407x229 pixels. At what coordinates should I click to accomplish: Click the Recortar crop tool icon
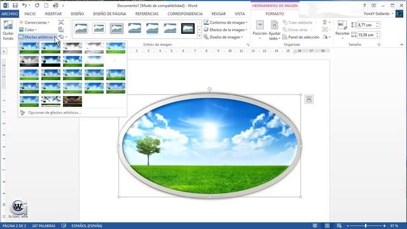click(342, 25)
